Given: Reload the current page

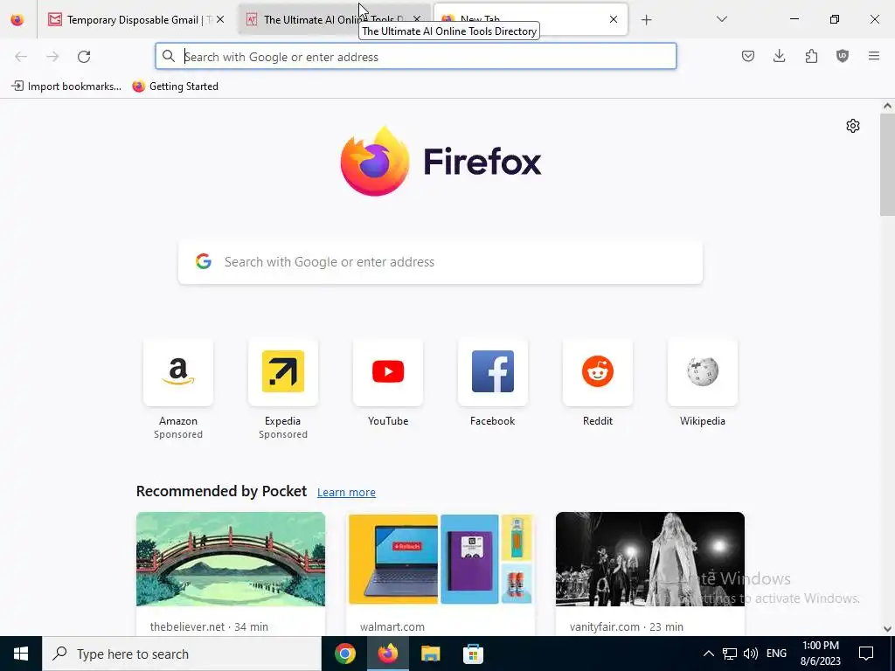Looking at the screenshot, I should pos(84,57).
